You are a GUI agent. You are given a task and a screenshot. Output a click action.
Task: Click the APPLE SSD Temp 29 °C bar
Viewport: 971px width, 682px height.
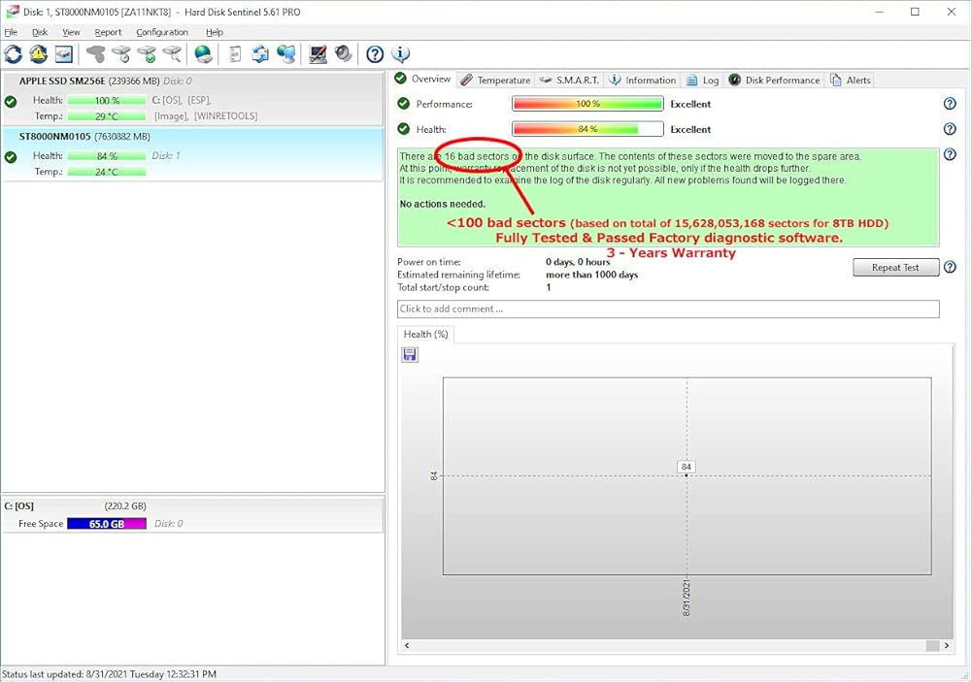click(x=107, y=116)
